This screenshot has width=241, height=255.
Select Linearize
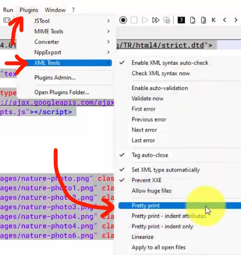[142, 237]
